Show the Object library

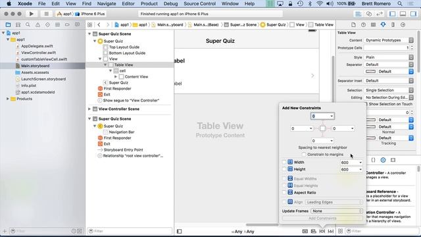tap(383, 160)
